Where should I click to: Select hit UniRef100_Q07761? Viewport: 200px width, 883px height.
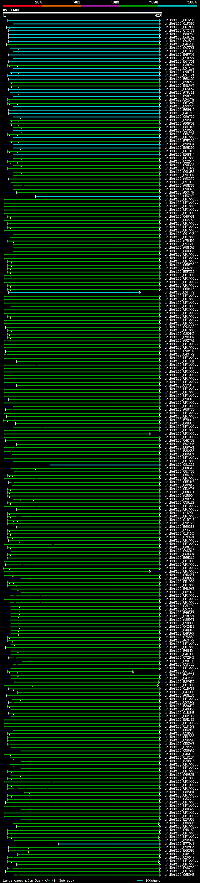point(179,48)
